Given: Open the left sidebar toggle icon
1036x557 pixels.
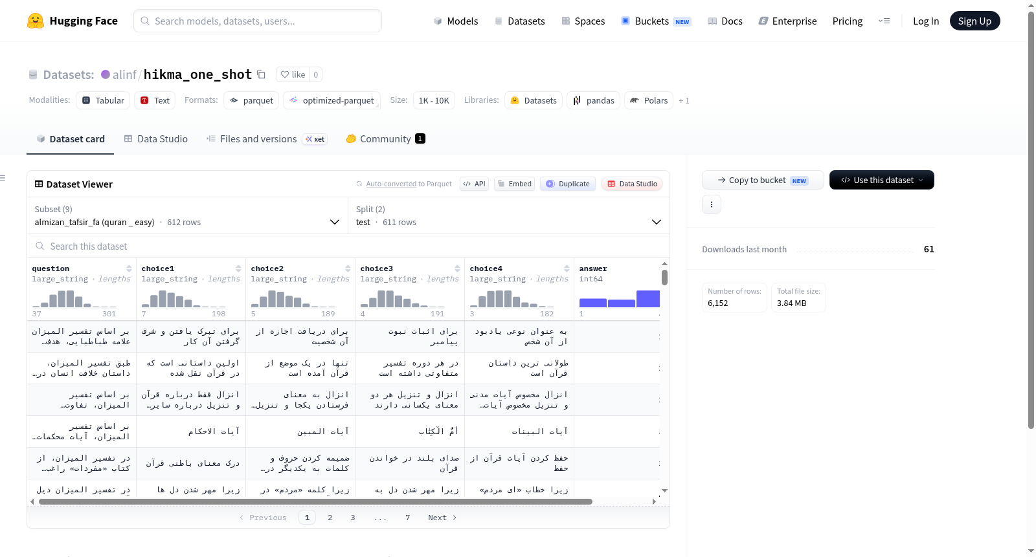Looking at the screenshot, I should coord(3,178).
